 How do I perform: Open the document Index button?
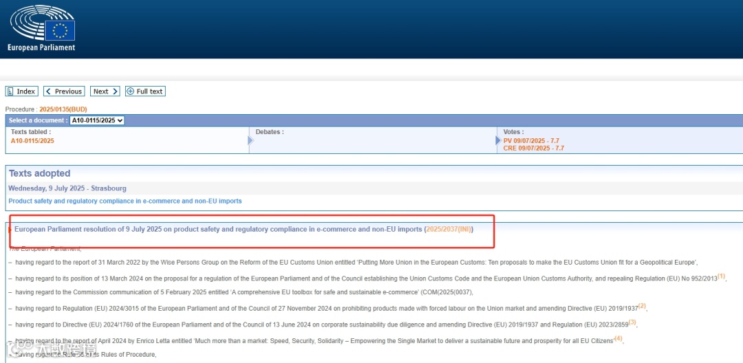[22, 91]
